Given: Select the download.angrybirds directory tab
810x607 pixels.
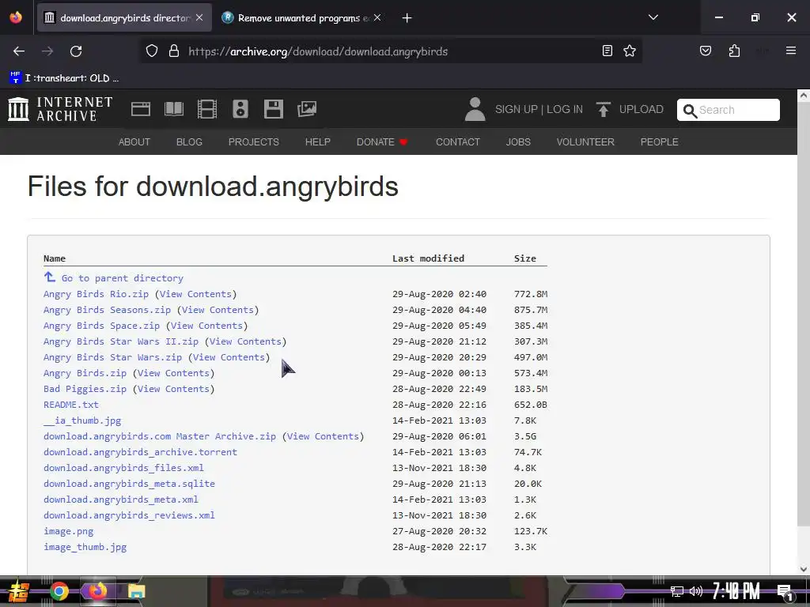Looking at the screenshot, I should pos(124,17).
